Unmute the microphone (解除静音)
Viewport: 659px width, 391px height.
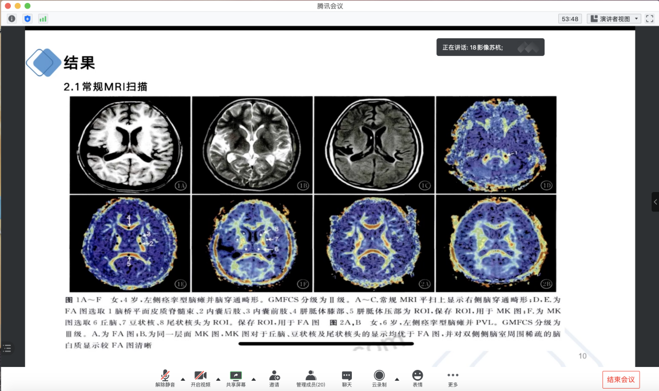[165, 376]
